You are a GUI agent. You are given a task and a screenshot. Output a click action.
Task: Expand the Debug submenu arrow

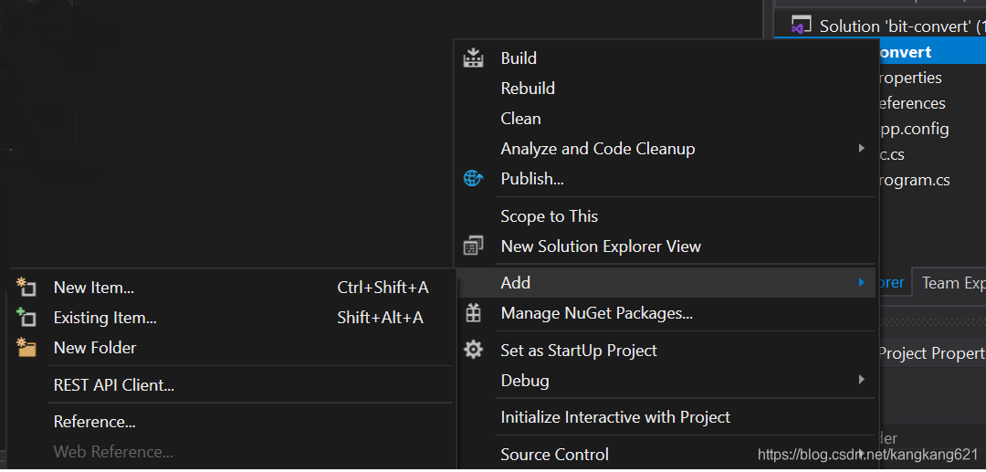861,380
